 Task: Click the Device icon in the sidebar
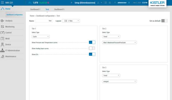[x=2, y=44]
